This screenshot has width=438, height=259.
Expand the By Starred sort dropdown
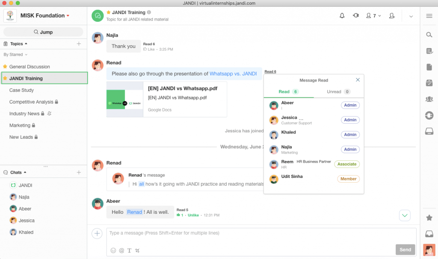pyautogui.click(x=15, y=55)
